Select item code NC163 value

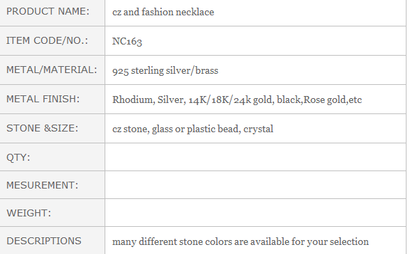click(x=127, y=42)
